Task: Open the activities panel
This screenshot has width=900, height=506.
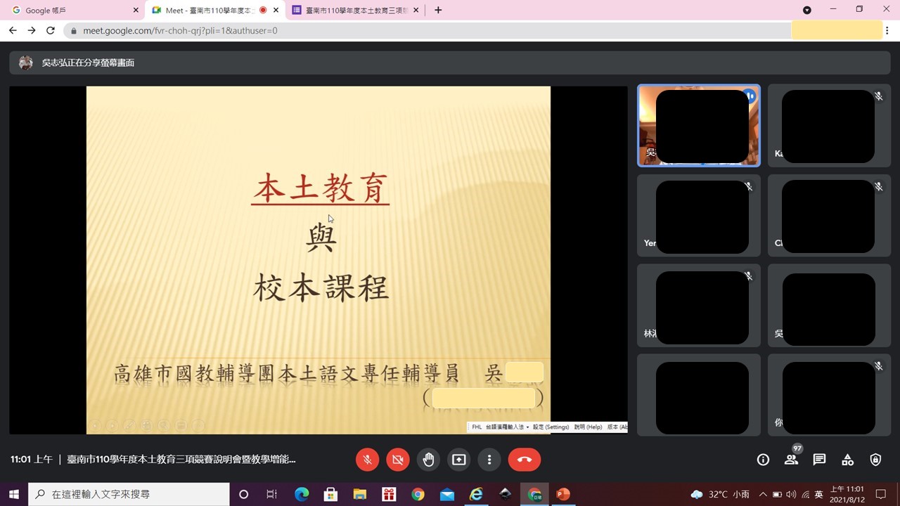Action: pyautogui.click(x=847, y=460)
